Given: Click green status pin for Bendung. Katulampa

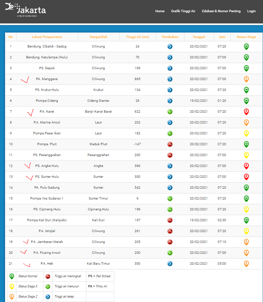Looking at the screenshot, I should coord(246,57).
